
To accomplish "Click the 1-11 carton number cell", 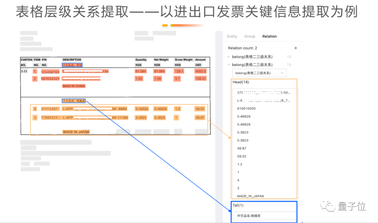I will click(24, 72).
